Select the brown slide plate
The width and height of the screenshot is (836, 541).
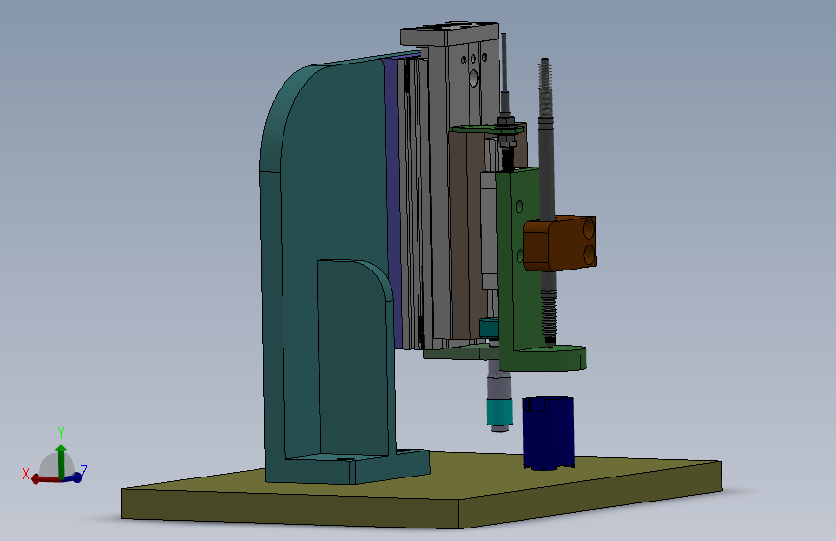click(467, 234)
